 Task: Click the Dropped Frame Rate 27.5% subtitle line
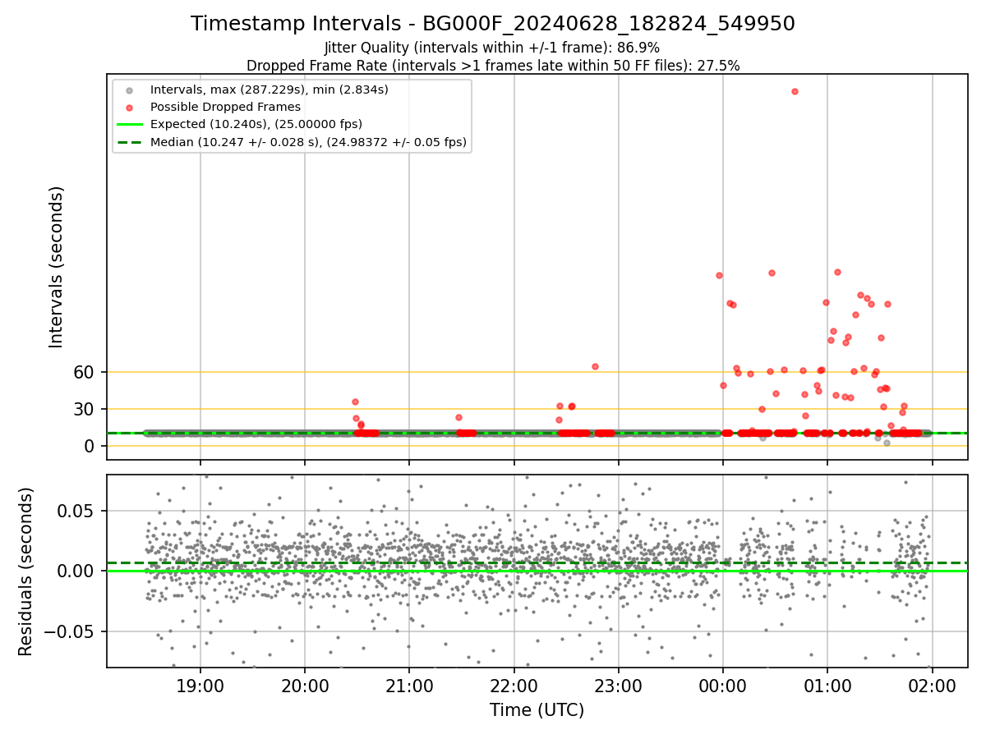[x=493, y=66]
